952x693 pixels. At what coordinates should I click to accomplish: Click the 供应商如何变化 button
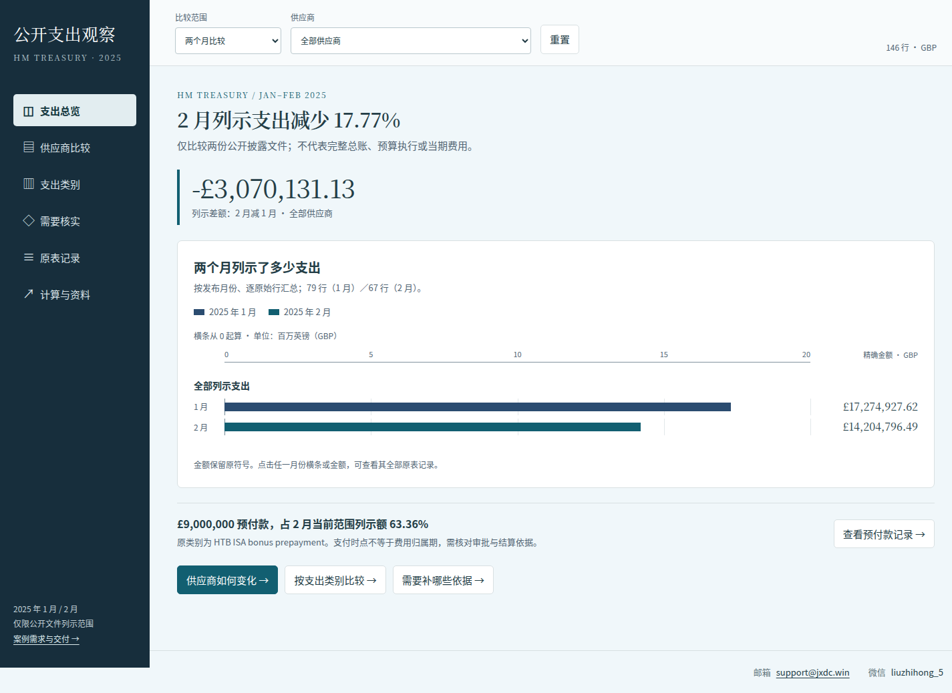coord(227,580)
